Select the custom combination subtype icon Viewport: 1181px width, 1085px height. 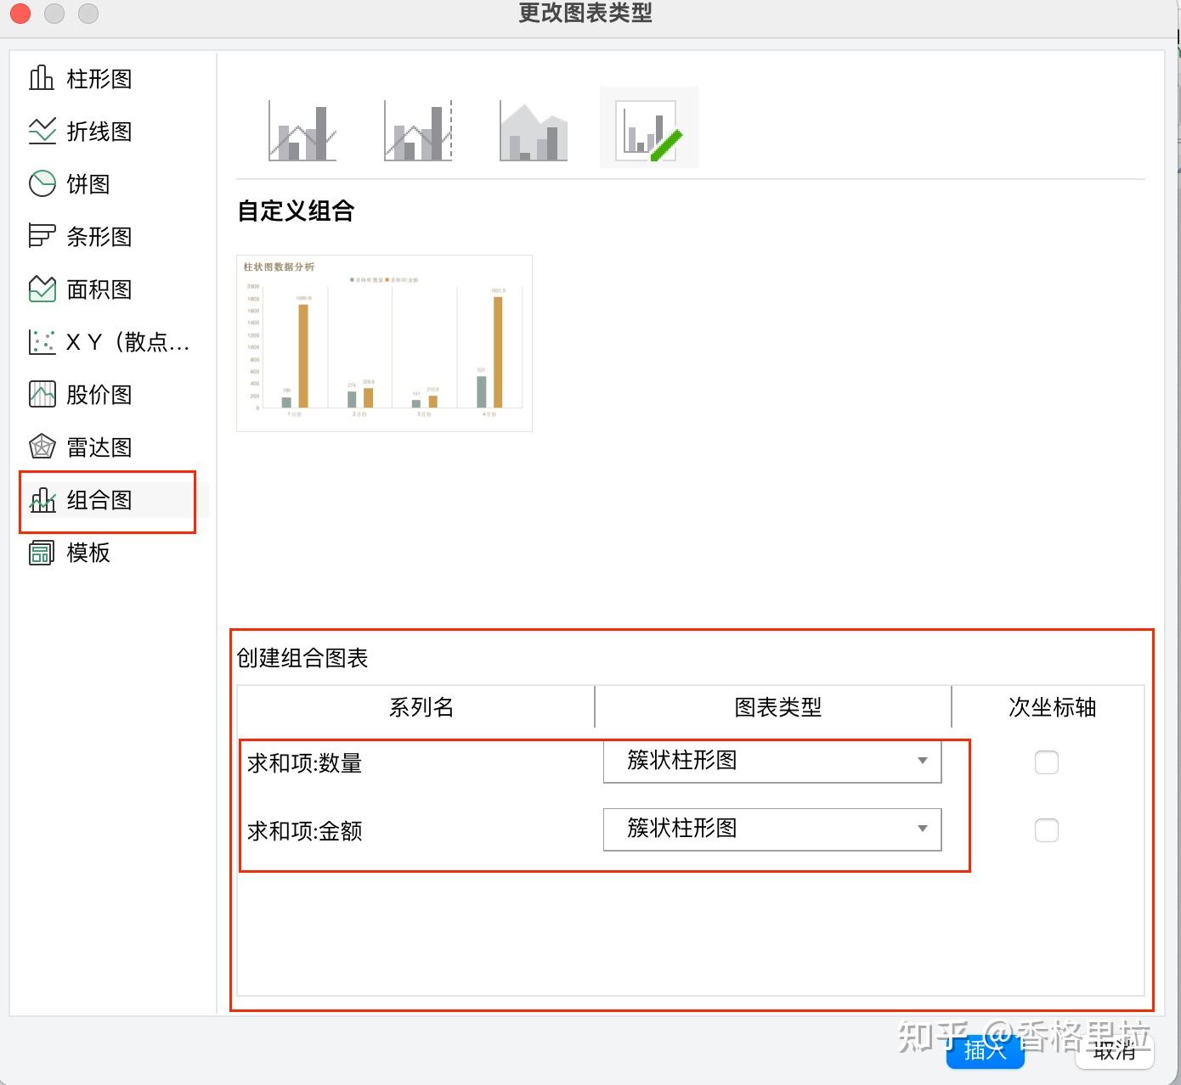[649, 128]
